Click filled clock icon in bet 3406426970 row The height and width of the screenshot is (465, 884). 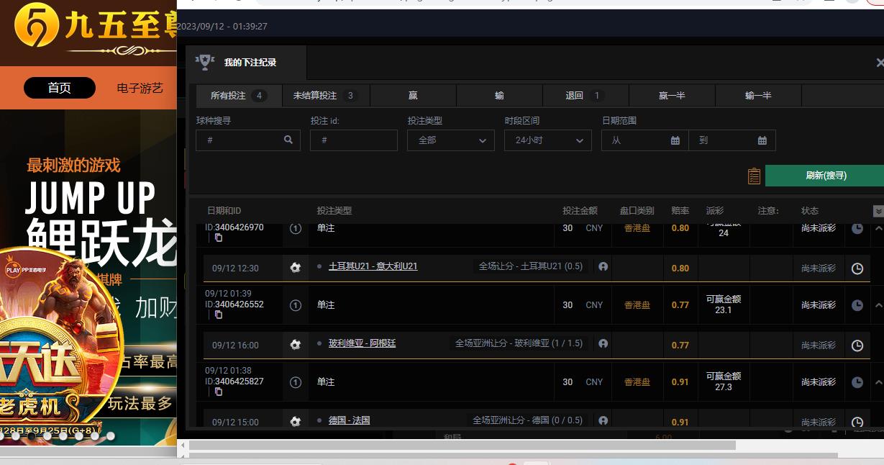coord(857,228)
